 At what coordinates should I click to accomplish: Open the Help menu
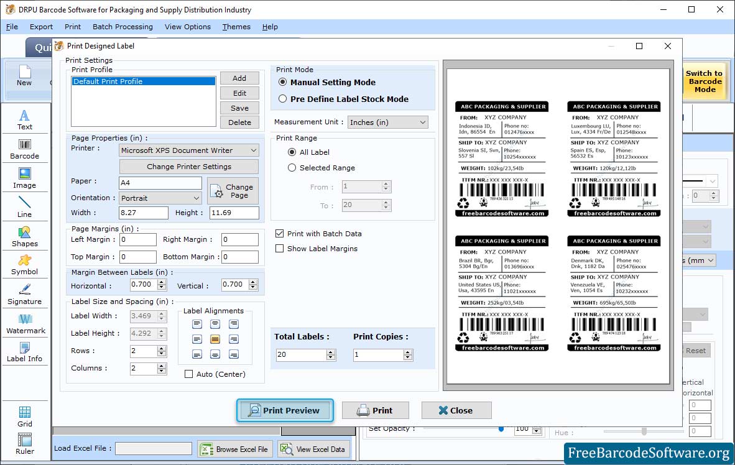(x=270, y=27)
